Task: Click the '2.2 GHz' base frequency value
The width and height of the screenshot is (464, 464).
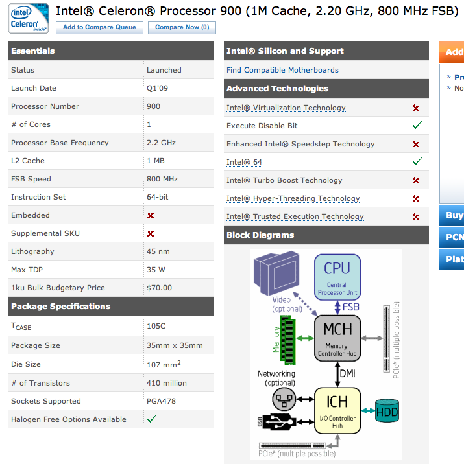Action: 161,143
